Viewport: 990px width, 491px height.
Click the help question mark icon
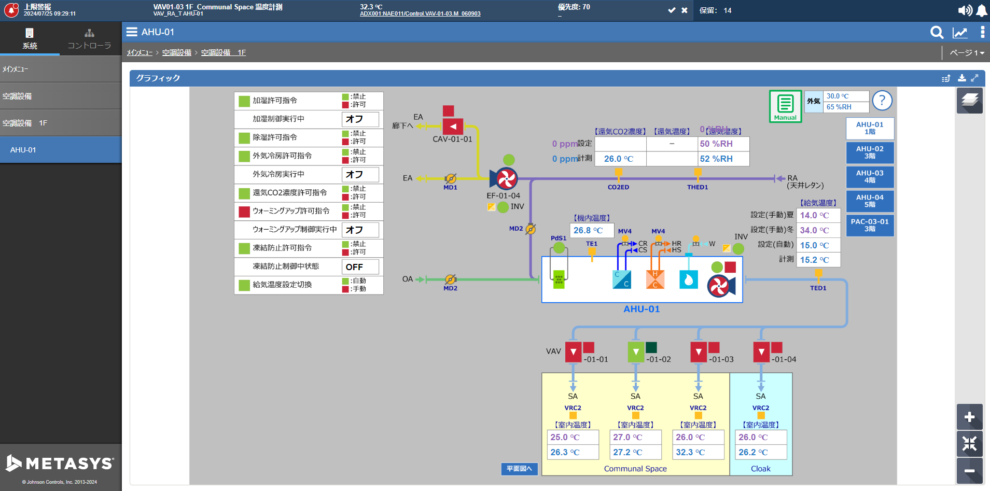point(882,101)
